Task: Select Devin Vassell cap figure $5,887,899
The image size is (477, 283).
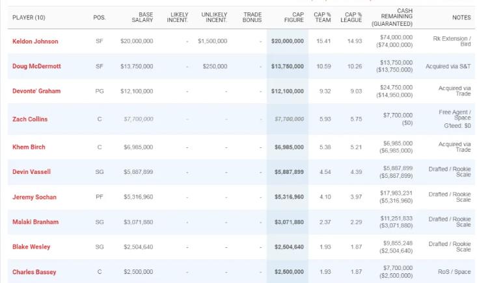Action: point(290,172)
